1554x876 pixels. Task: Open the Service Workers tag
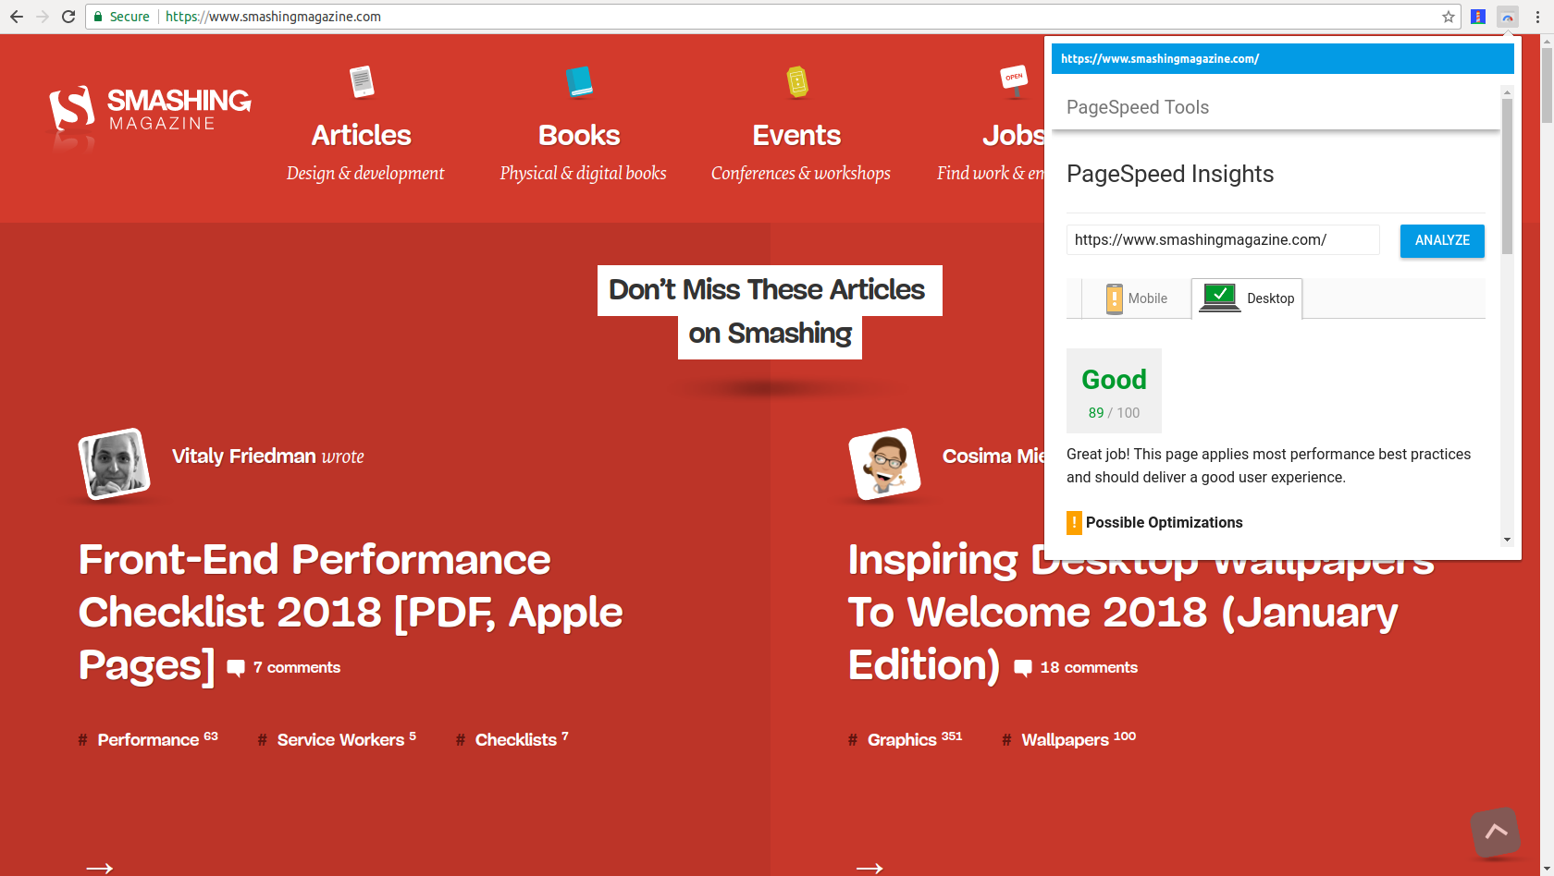[338, 739]
